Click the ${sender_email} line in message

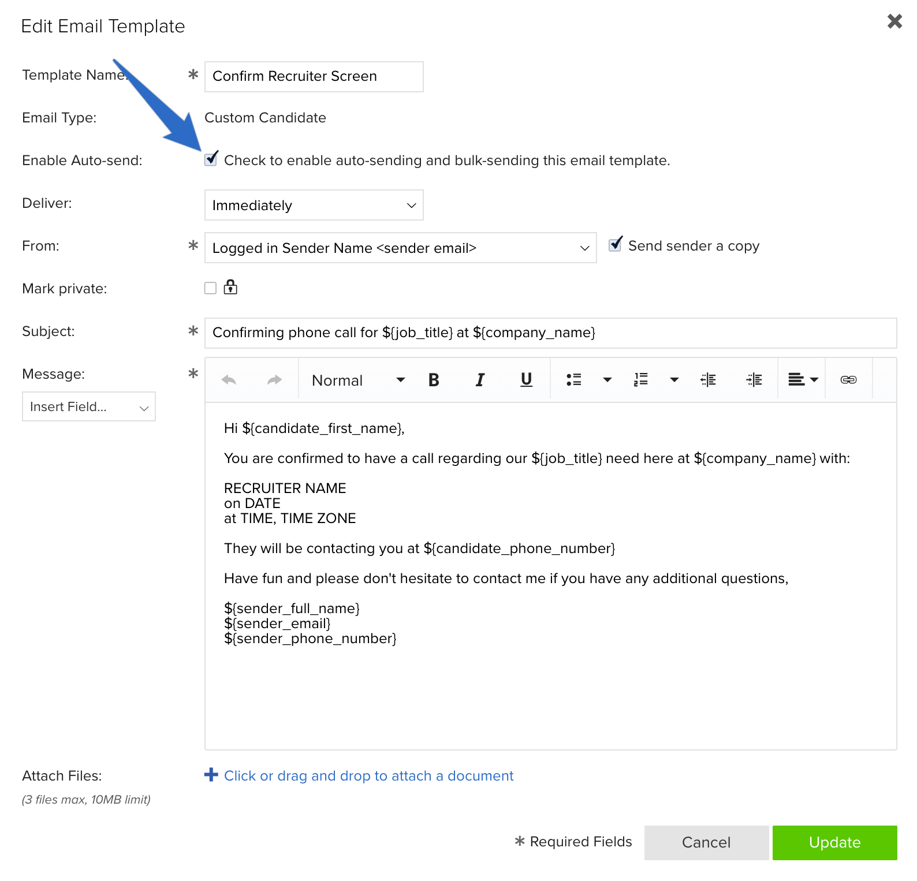tap(277, 624)
